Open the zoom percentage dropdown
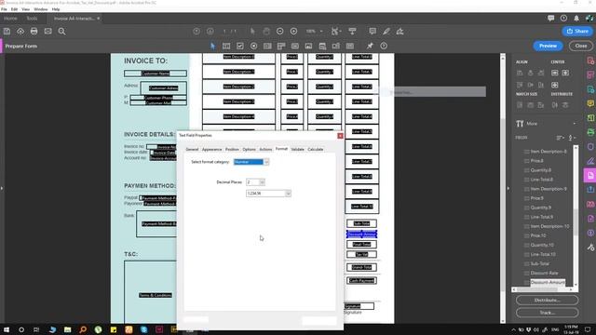This screenshot has height=335, width=596. click(321, 32)
